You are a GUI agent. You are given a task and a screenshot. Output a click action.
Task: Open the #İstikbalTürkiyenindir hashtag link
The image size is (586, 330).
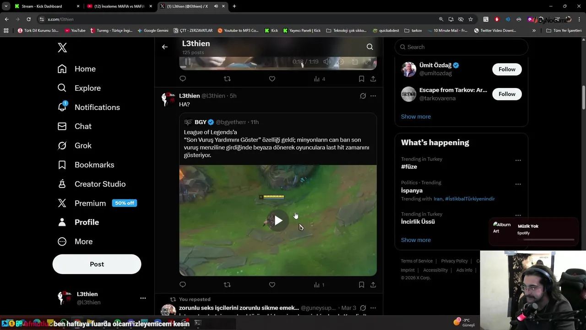coord(470,199)
